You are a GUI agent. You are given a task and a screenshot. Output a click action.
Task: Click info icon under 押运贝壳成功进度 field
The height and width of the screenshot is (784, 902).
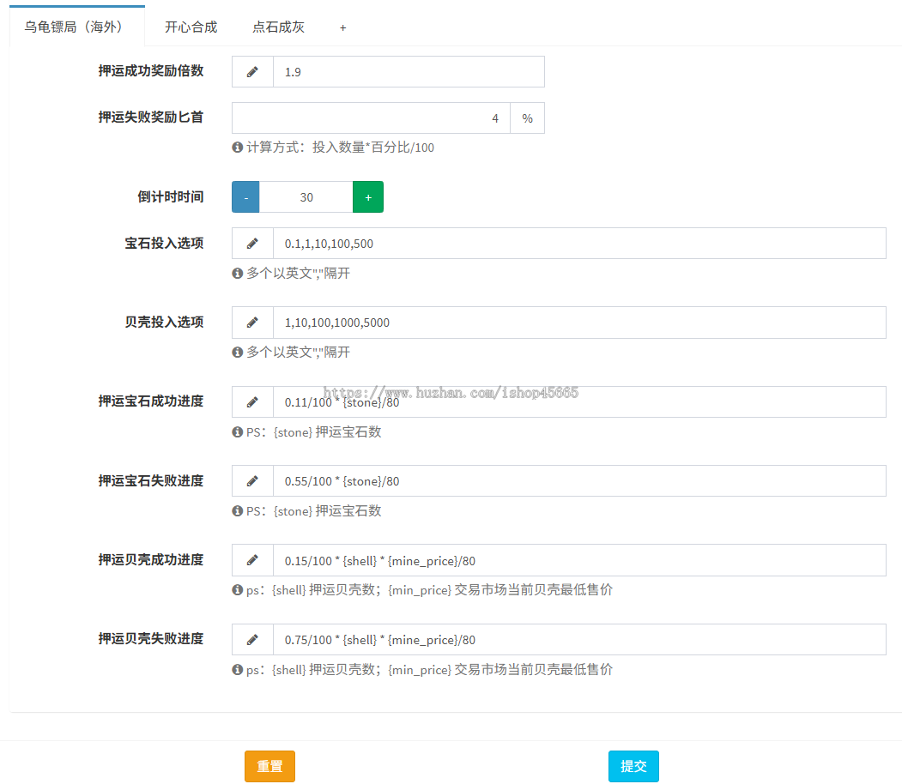(x=237, y=590)
